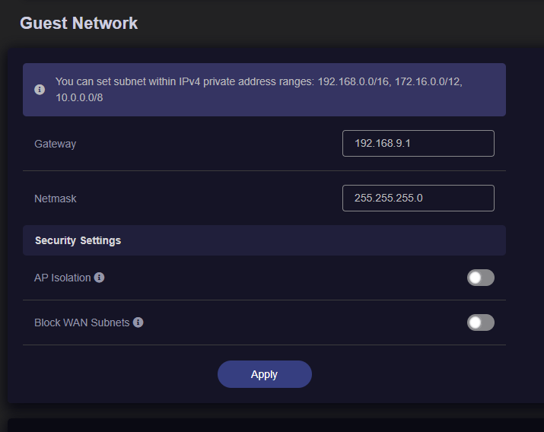Click the Guest Network page heading
Viewport: 544px width, 432px height.
(x=79, y=24)
